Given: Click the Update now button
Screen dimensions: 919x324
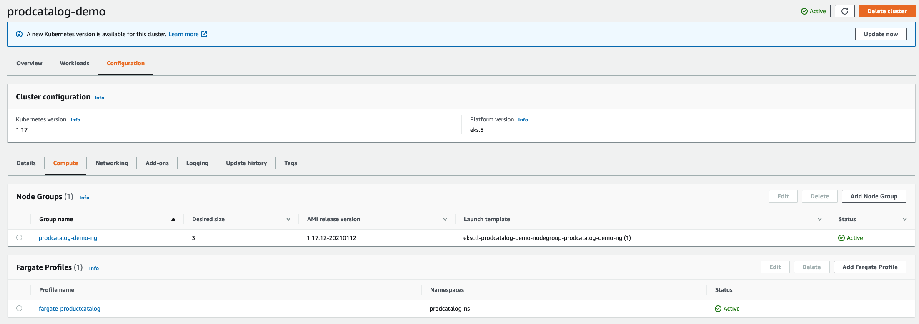Looking at the screenshot, I should click(881, 34).
